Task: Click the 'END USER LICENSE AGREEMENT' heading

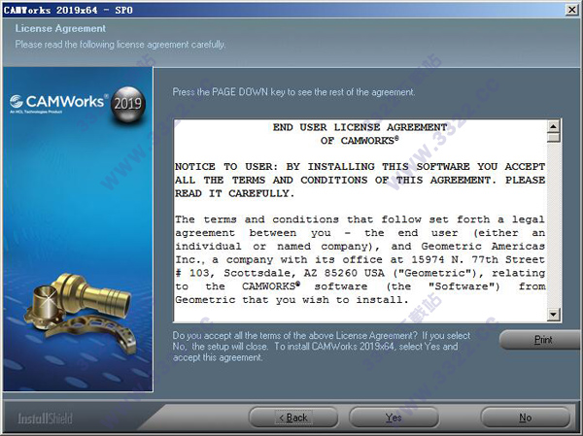Action: [360, 127]
